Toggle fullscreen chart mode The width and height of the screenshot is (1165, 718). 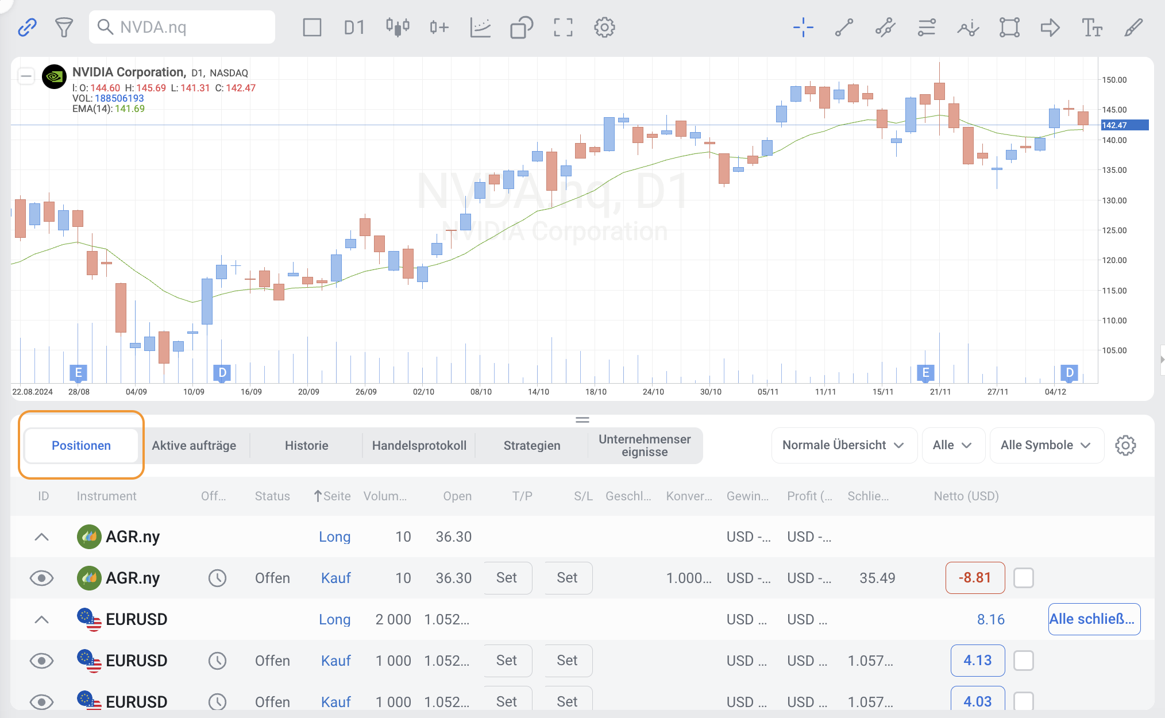pos(563,27)
